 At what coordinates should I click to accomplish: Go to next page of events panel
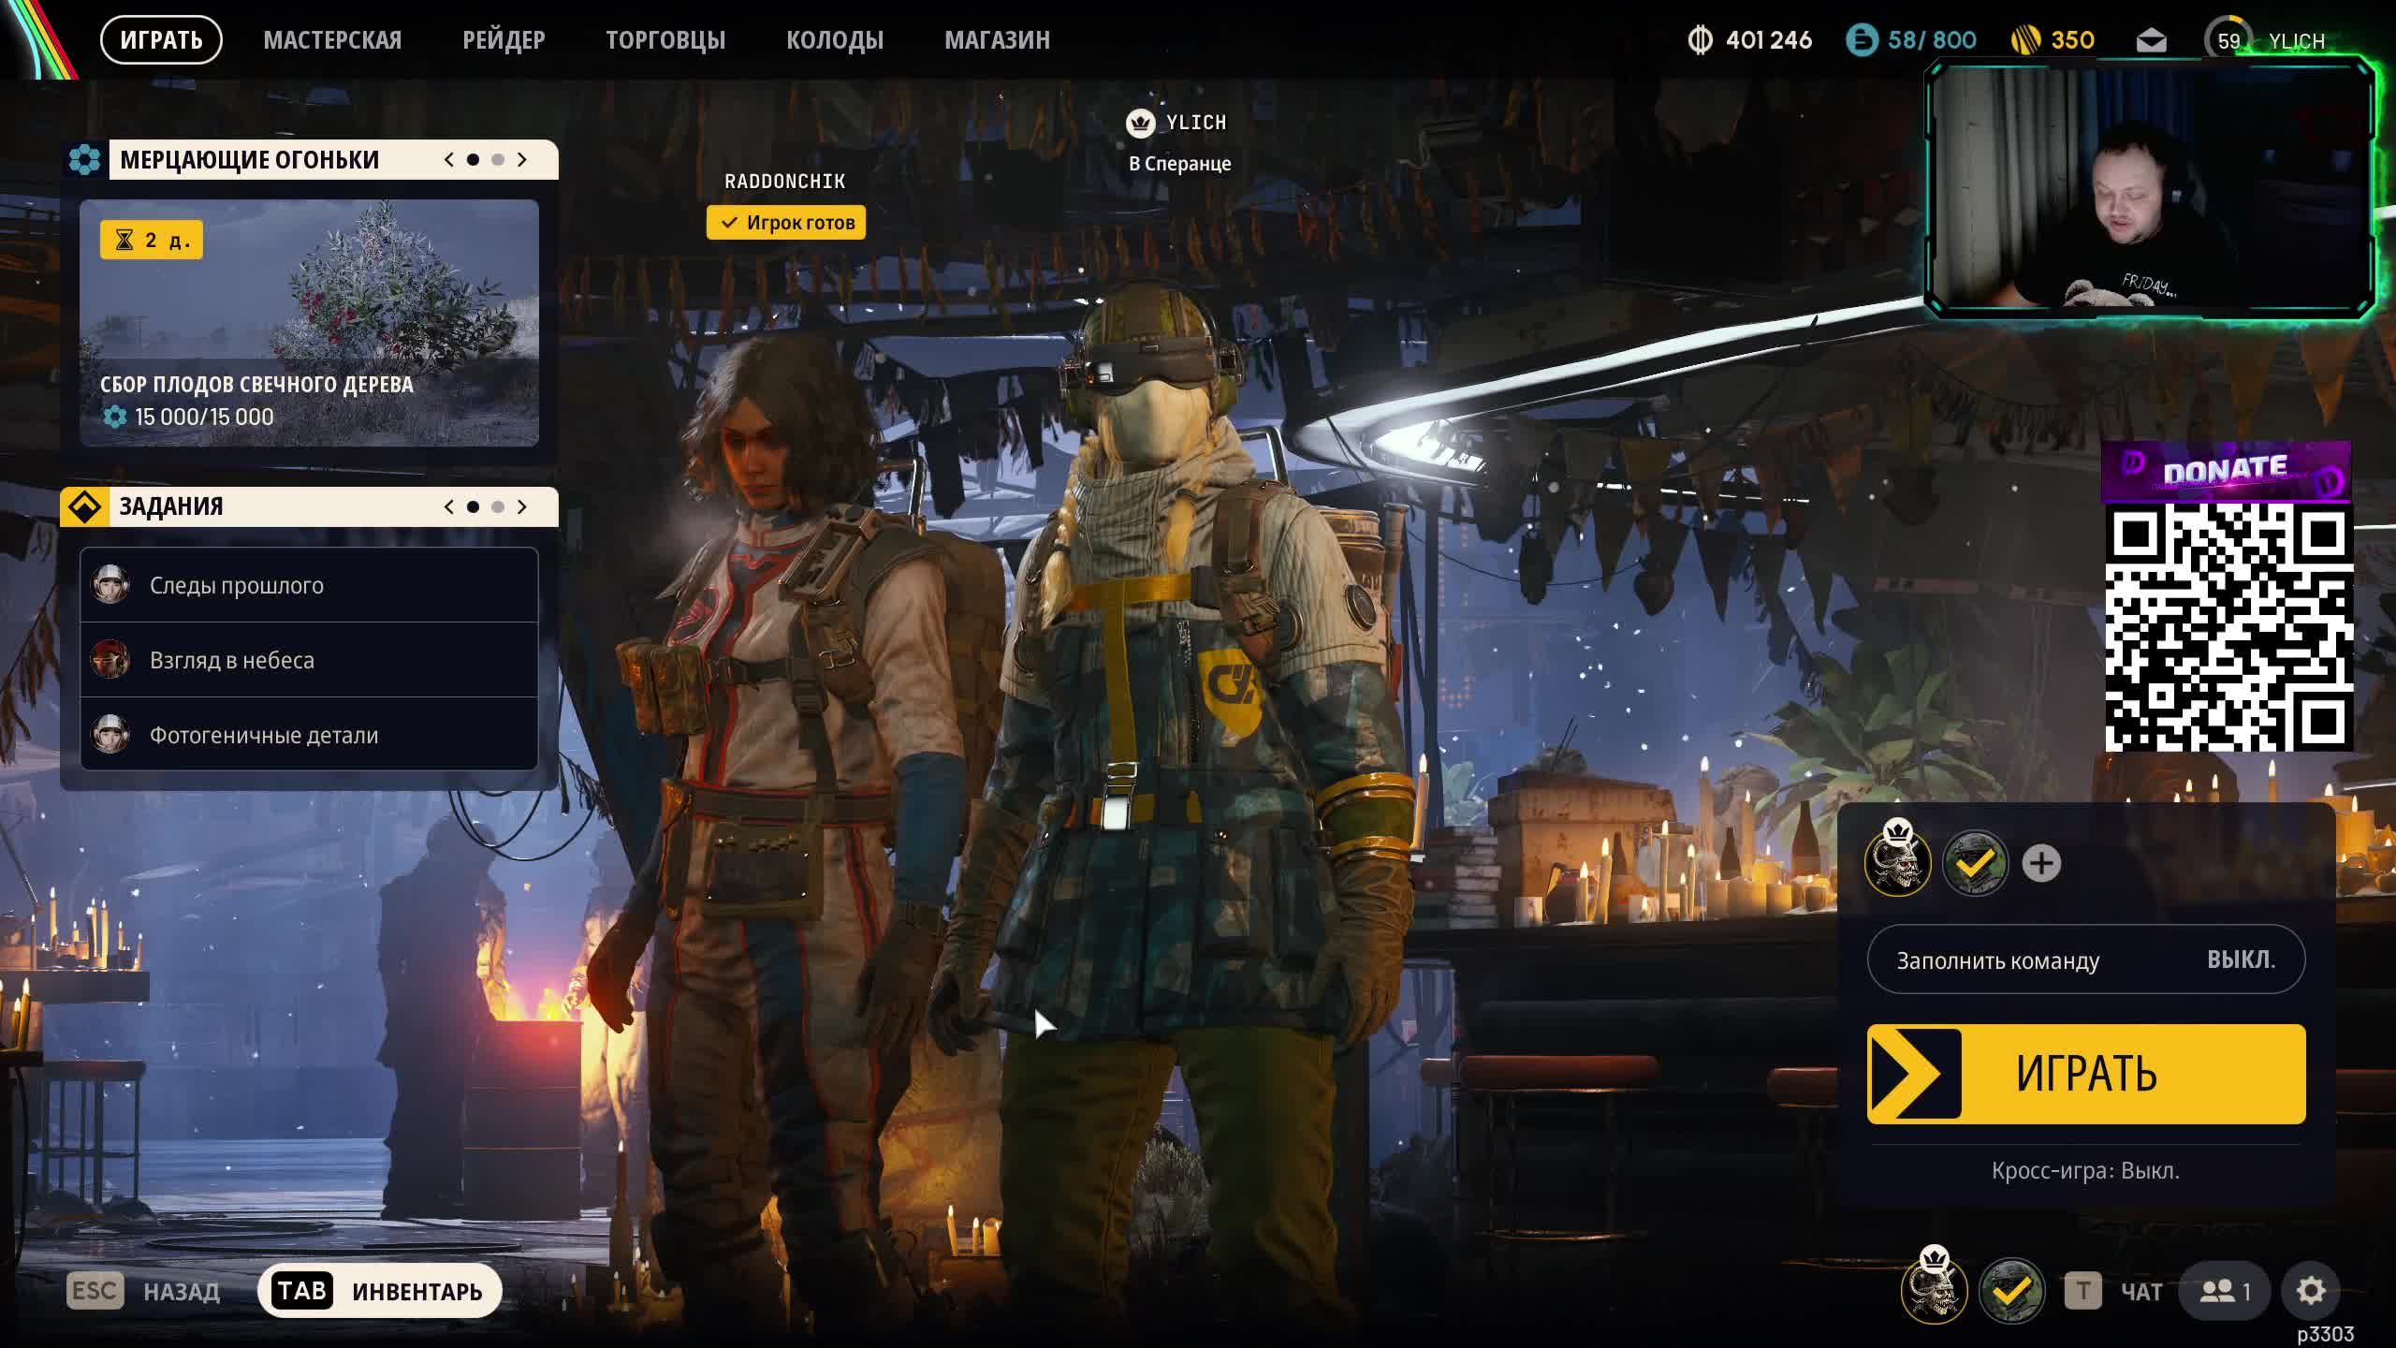click(522, 160)
